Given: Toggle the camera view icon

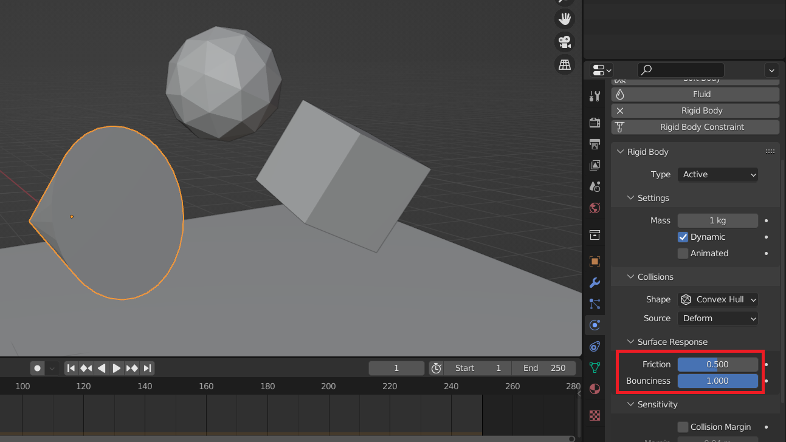Looking at the screenshot, I should coord(565,41).
